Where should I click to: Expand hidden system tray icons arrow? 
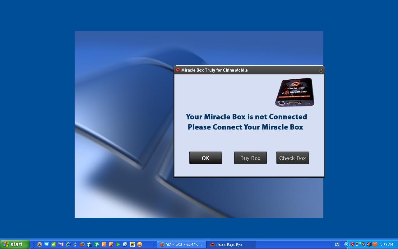pyautogui.click(x=347, y=245)
